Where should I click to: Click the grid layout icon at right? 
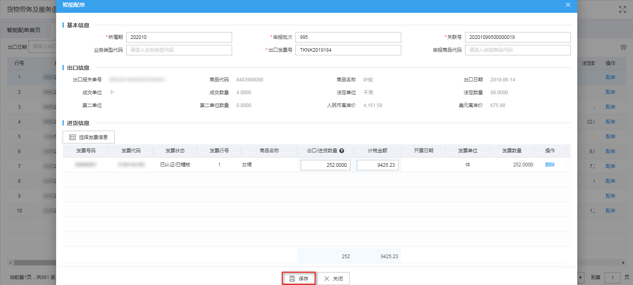[623, 47]
